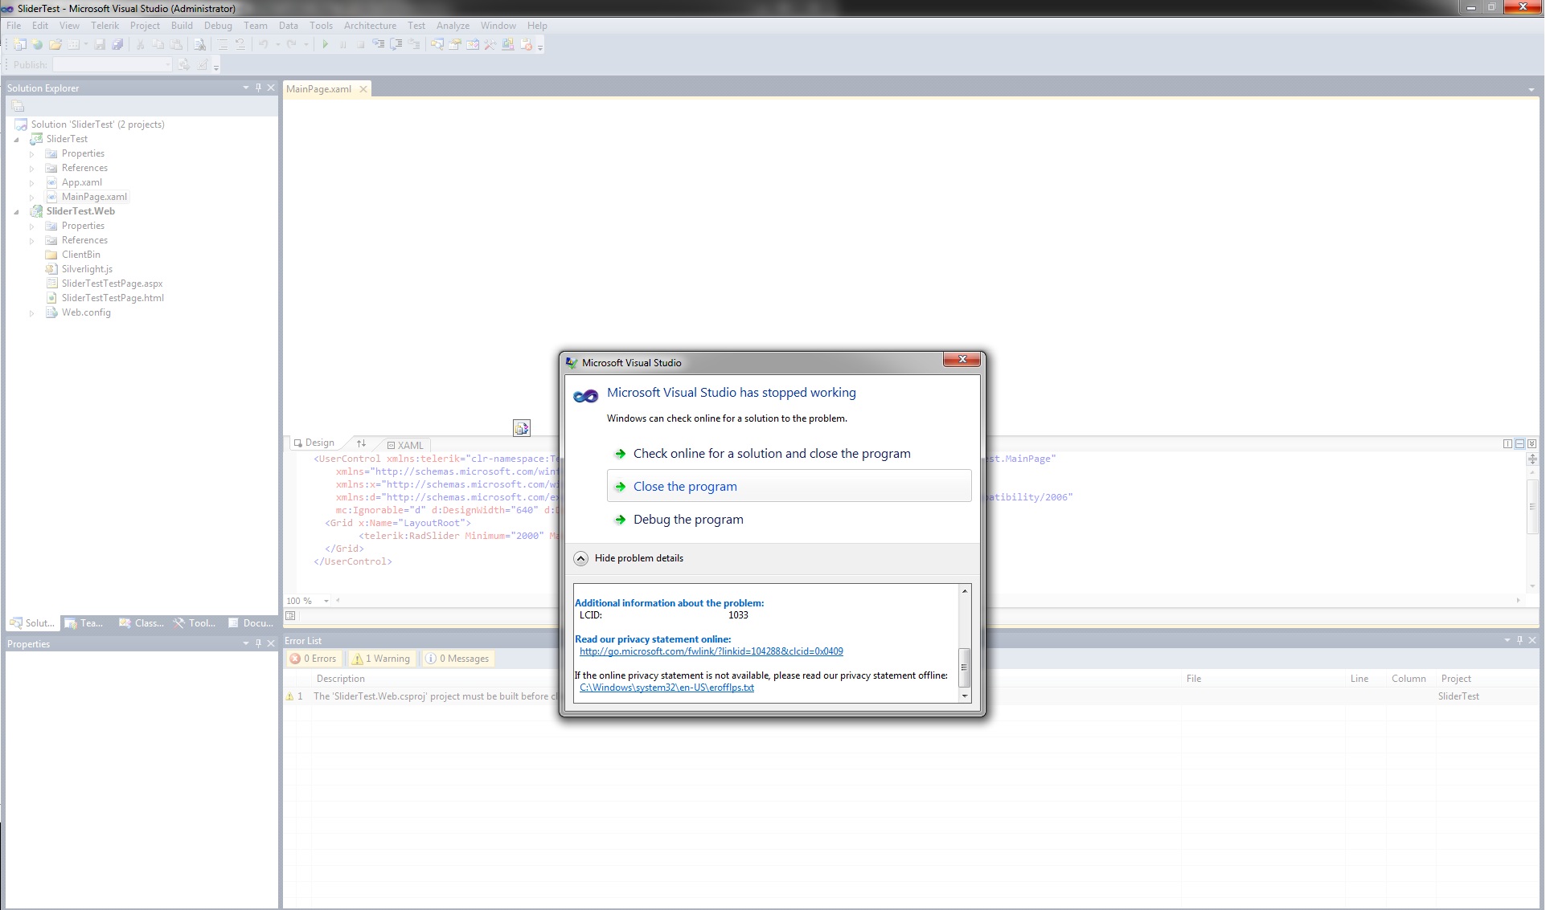Expand References under SliderTest project
The width and height of the screenshot is (1546, 910).
pyautogui.click(x=31, y=169)
